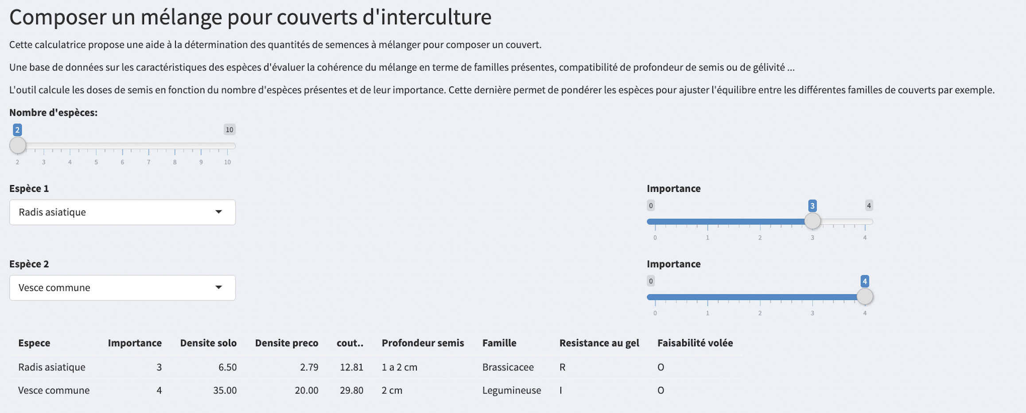1026x413 pixels.
Task: Click the Faisabilité volée column header
Action: [x=695, y=343]
